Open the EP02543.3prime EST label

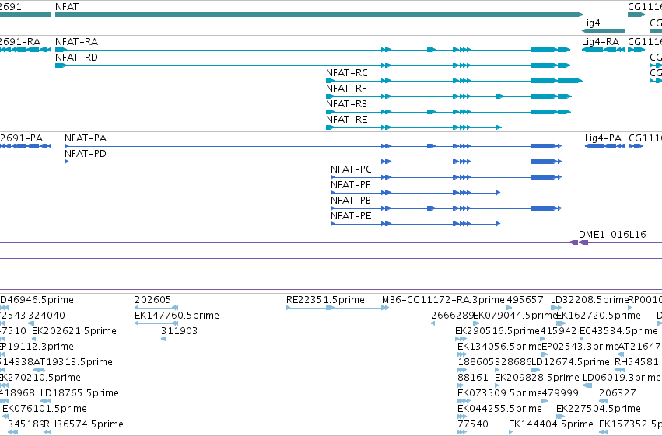click(x=580, y=347)
